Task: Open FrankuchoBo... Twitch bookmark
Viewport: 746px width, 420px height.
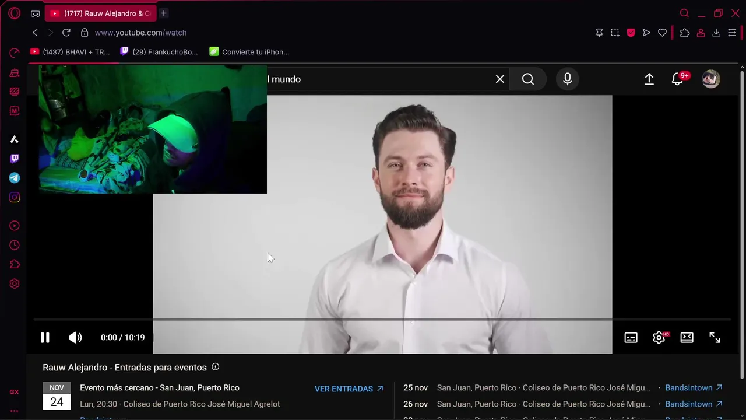Action: [159, 52]
